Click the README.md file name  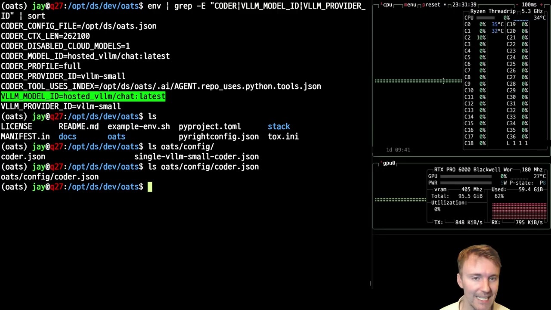click(x=78, y=127)
